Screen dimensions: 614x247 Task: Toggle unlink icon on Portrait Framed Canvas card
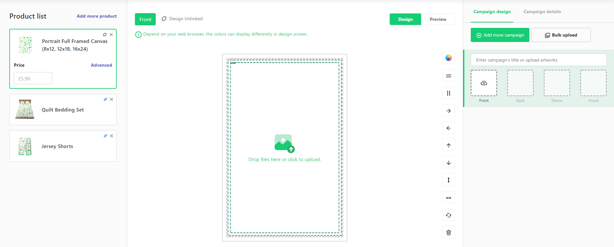pos(105,35)
